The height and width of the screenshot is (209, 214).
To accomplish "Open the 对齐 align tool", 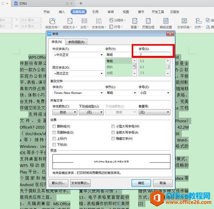I will [x=199, y=23].
